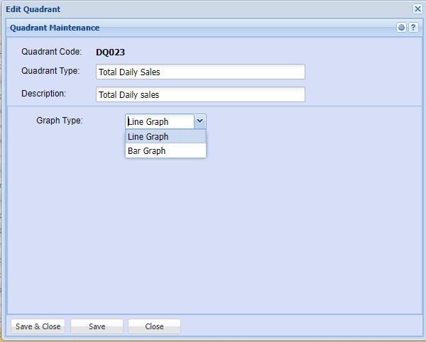Open help via the question mark icon
426x342 pixels.
[x=413, y=28]
